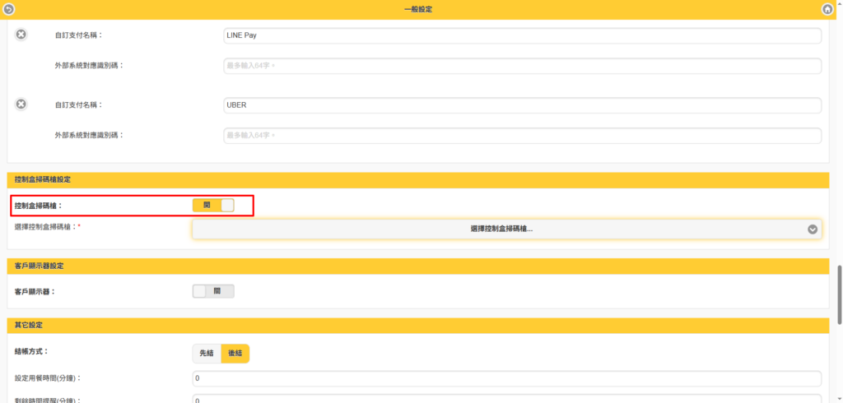Click the 選擇控制盒掃碼槍 required label

click(47, 227)
